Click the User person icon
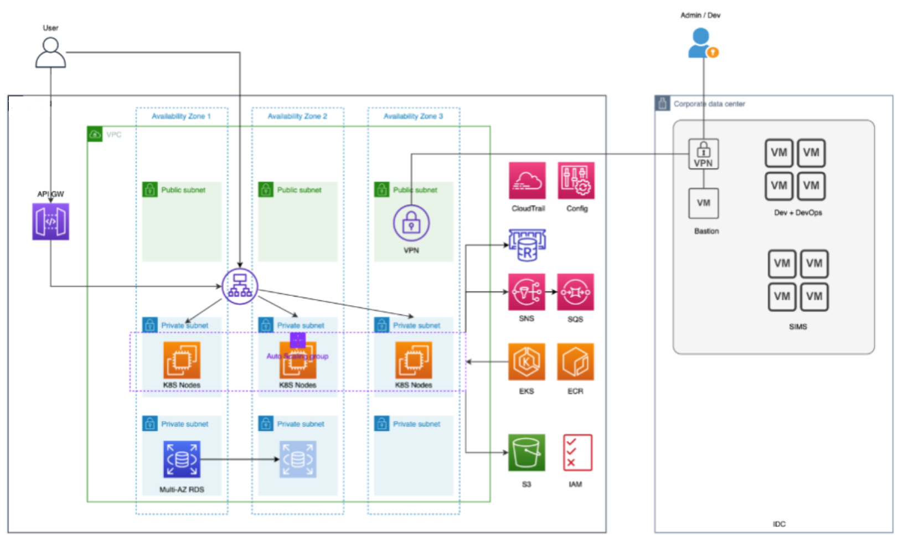This screenshot has height=535, width=898. [x=50, y=53]
